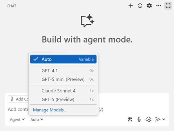Click the cloud delegate agent icon
This screenshot has height=131, width=174.
click(x=148, y=119)
